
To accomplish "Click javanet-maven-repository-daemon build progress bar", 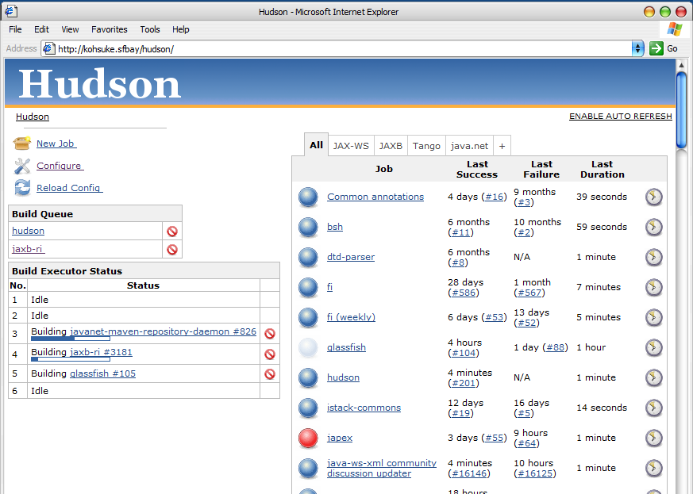I will tap(71, 339).
